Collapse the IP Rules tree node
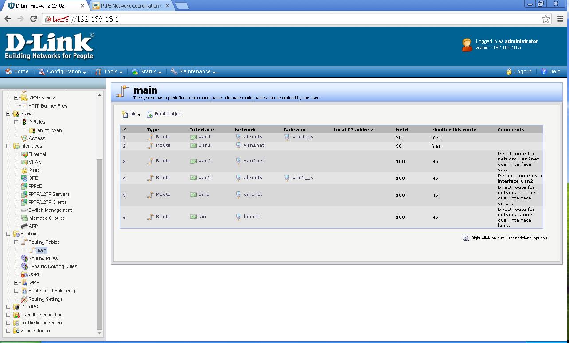 tap(16, 122)
